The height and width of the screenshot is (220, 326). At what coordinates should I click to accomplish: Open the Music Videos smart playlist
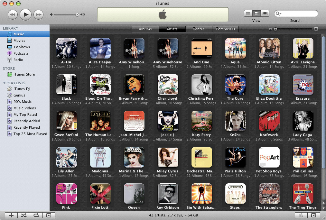[25, 108]
